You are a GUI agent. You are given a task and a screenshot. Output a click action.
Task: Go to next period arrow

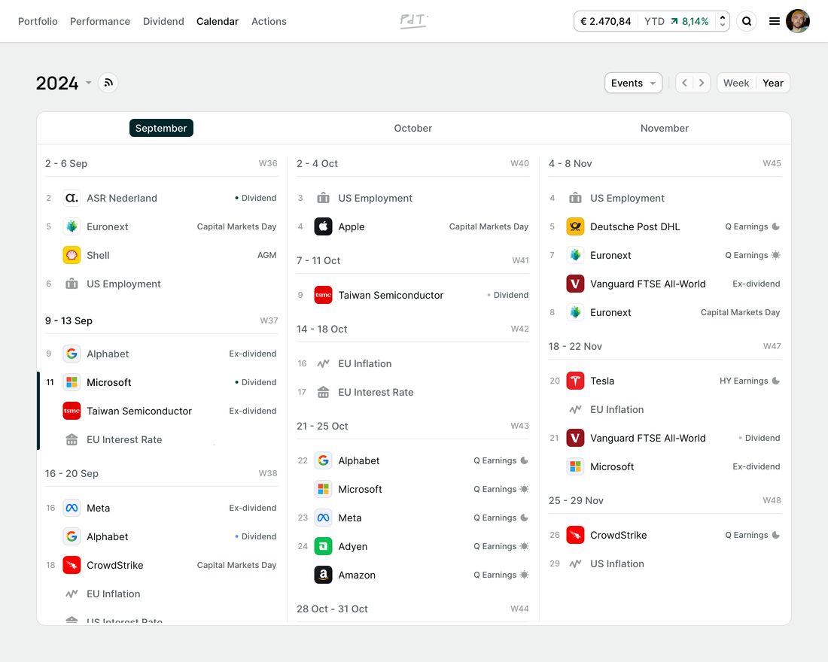702,83
